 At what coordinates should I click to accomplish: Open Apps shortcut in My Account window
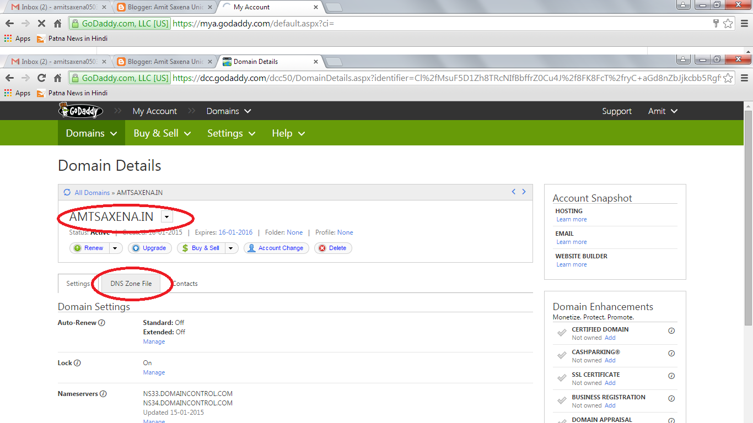(17, 39)
